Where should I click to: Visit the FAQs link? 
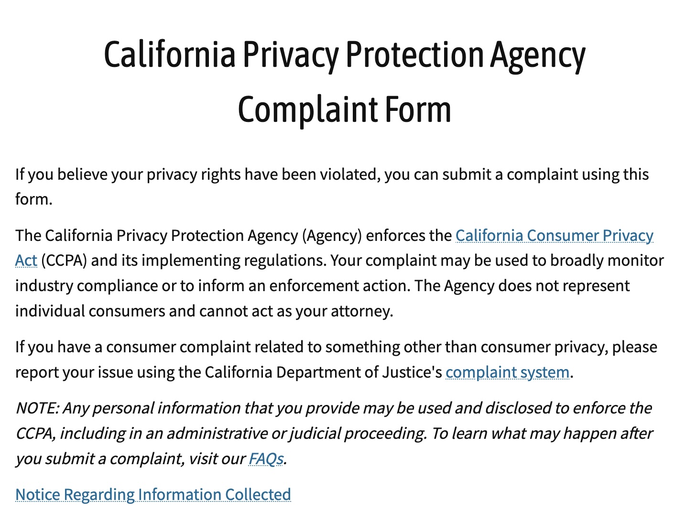[x=266, y=459]
